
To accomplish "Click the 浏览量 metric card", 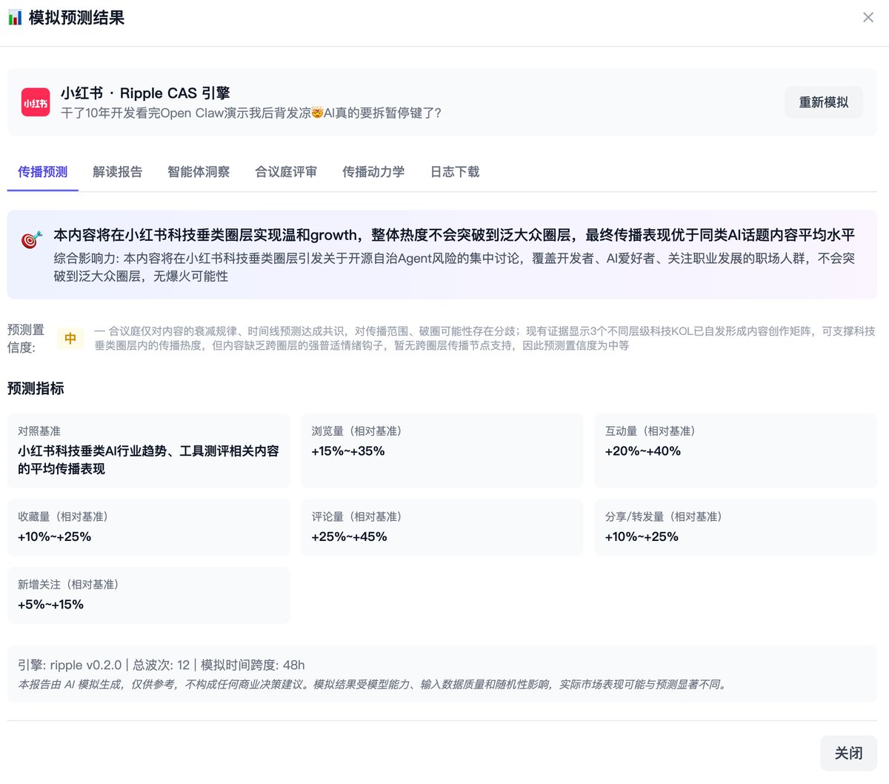I will [442, 451].
